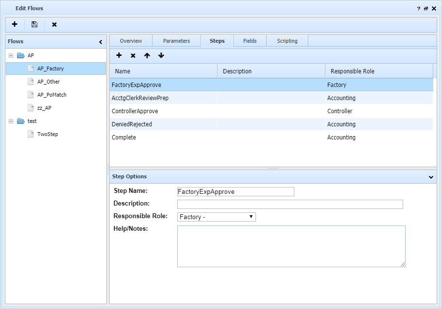
Task: Click the Description input field
Action: pyautogui.click(x=290, y=204)
